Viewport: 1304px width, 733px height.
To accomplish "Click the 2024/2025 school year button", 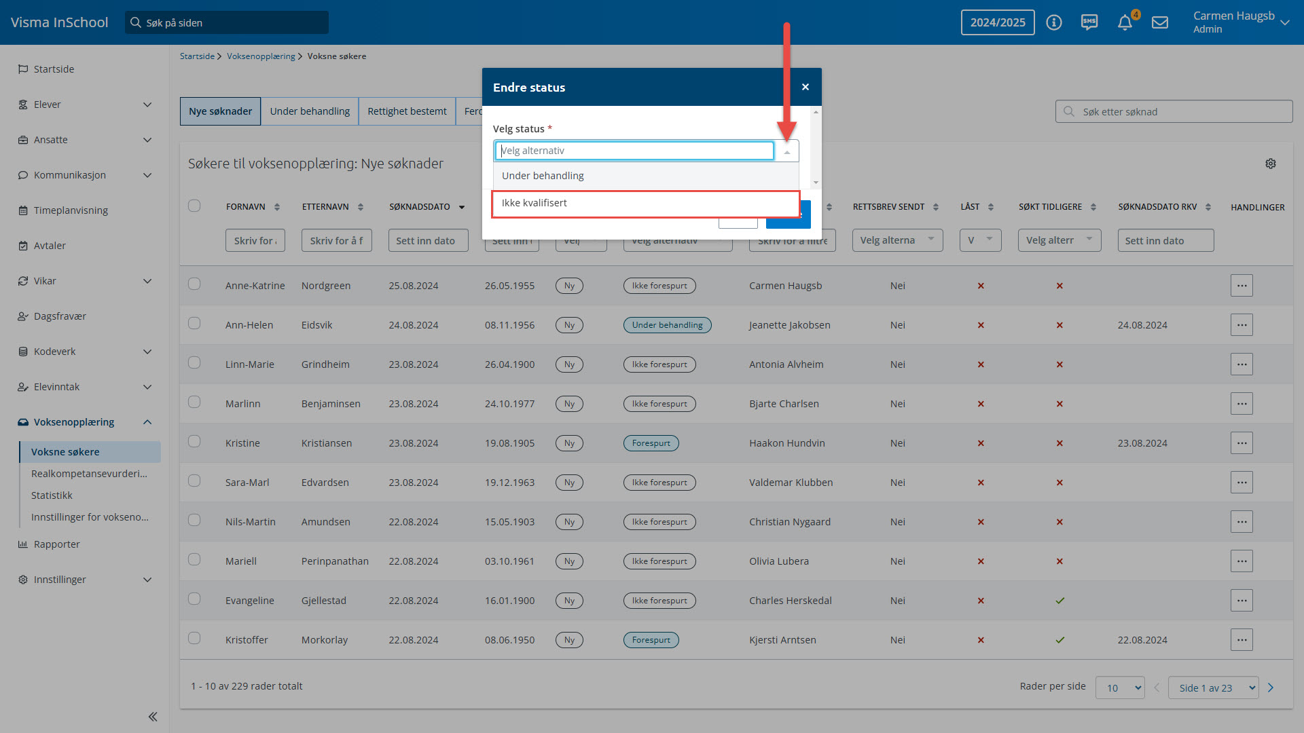I will point(998,22).
